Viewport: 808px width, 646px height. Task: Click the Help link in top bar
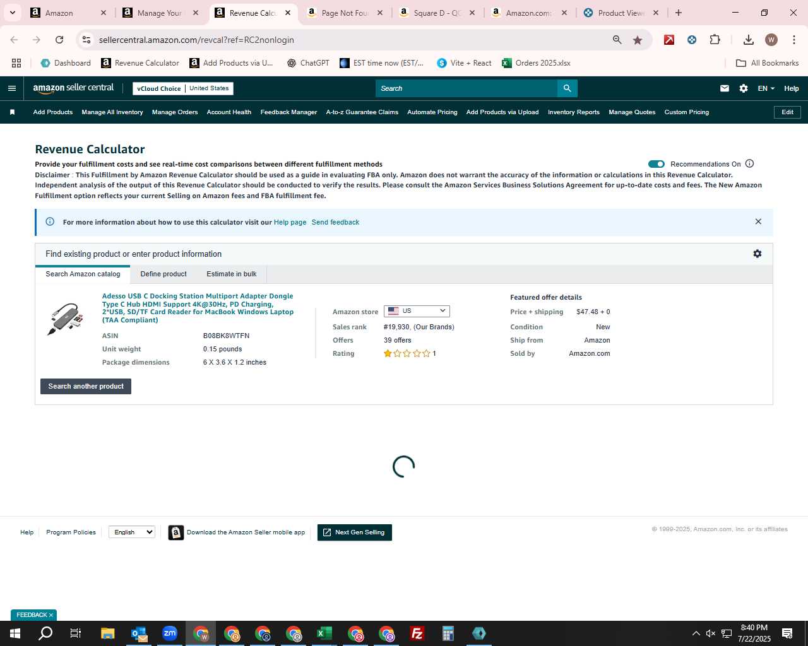click(792, 88)
